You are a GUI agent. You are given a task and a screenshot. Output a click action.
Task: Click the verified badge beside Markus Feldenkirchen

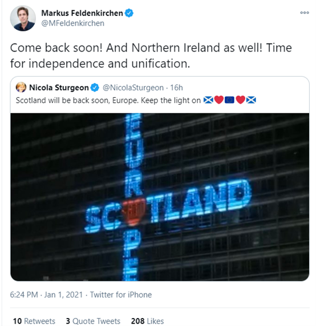coord(129,13)
